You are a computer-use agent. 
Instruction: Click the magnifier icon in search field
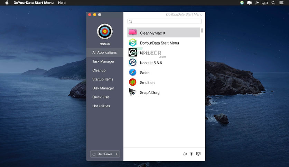pyautogui.click(x=130, y=21)
